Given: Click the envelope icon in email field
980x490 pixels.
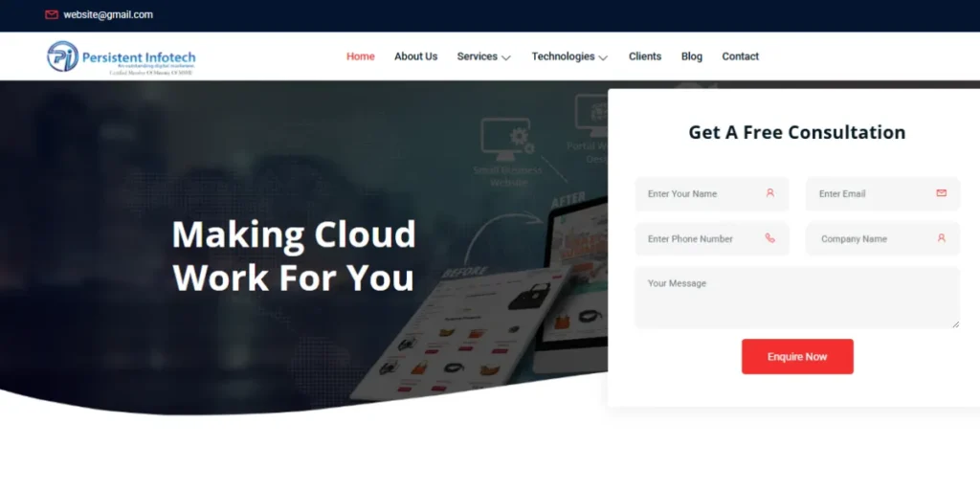Looking at the screenshot, I should 942,193.
